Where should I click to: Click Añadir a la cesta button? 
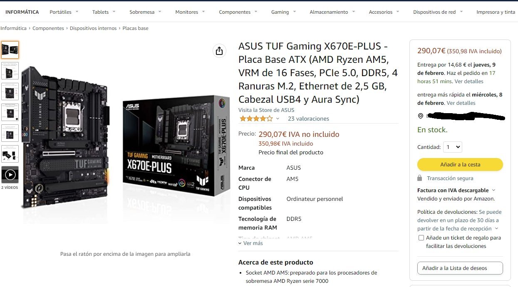(460, 164)
